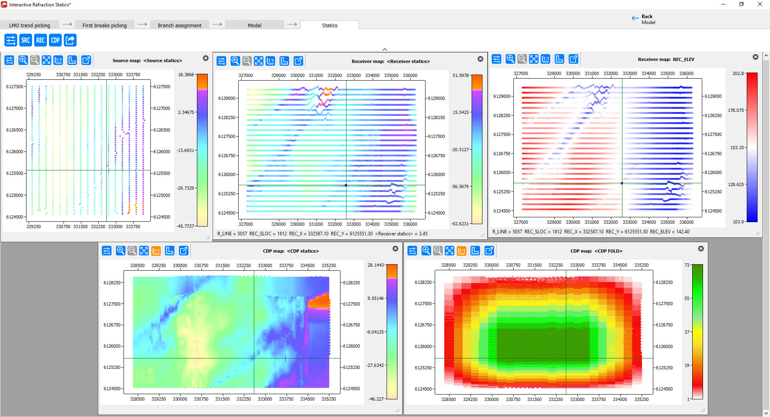
Task: Click the Source statics color scale bar
Action: coord(202,150)
